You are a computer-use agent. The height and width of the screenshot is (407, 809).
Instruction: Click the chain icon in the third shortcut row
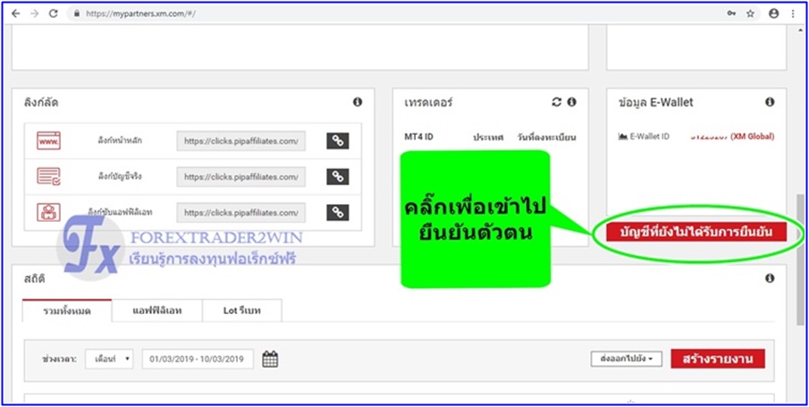[337, 212]
